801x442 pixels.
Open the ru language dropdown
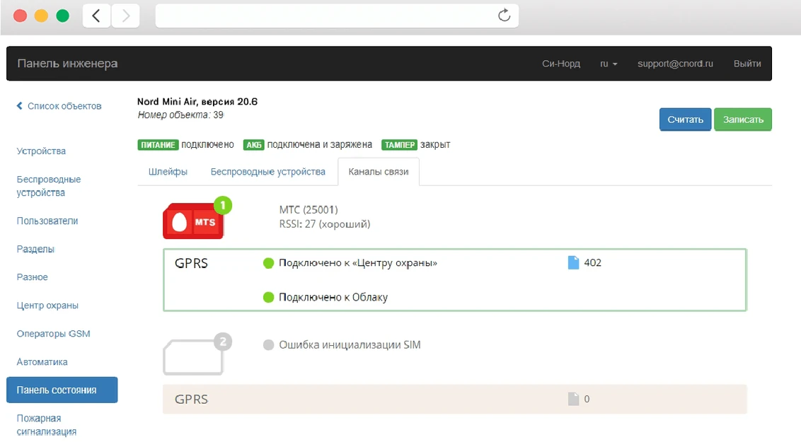click(x=609, y=64)
